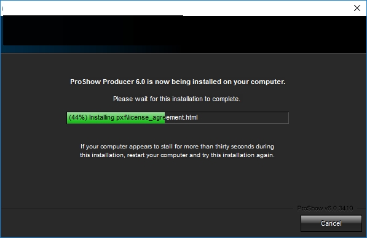Close the installer window with the X
The width and height of the screenshot is (367, 238).
click(x=357, y=8)
